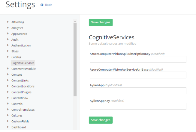Click 'Some default values are modified' text

[x=113, y=43]
